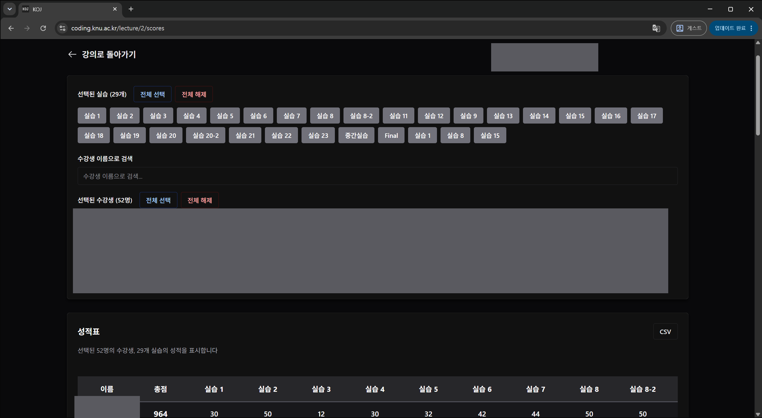Screen dimensions: 762x418
Task: Click the scrollbar up arrow
Action: point(758,43)
